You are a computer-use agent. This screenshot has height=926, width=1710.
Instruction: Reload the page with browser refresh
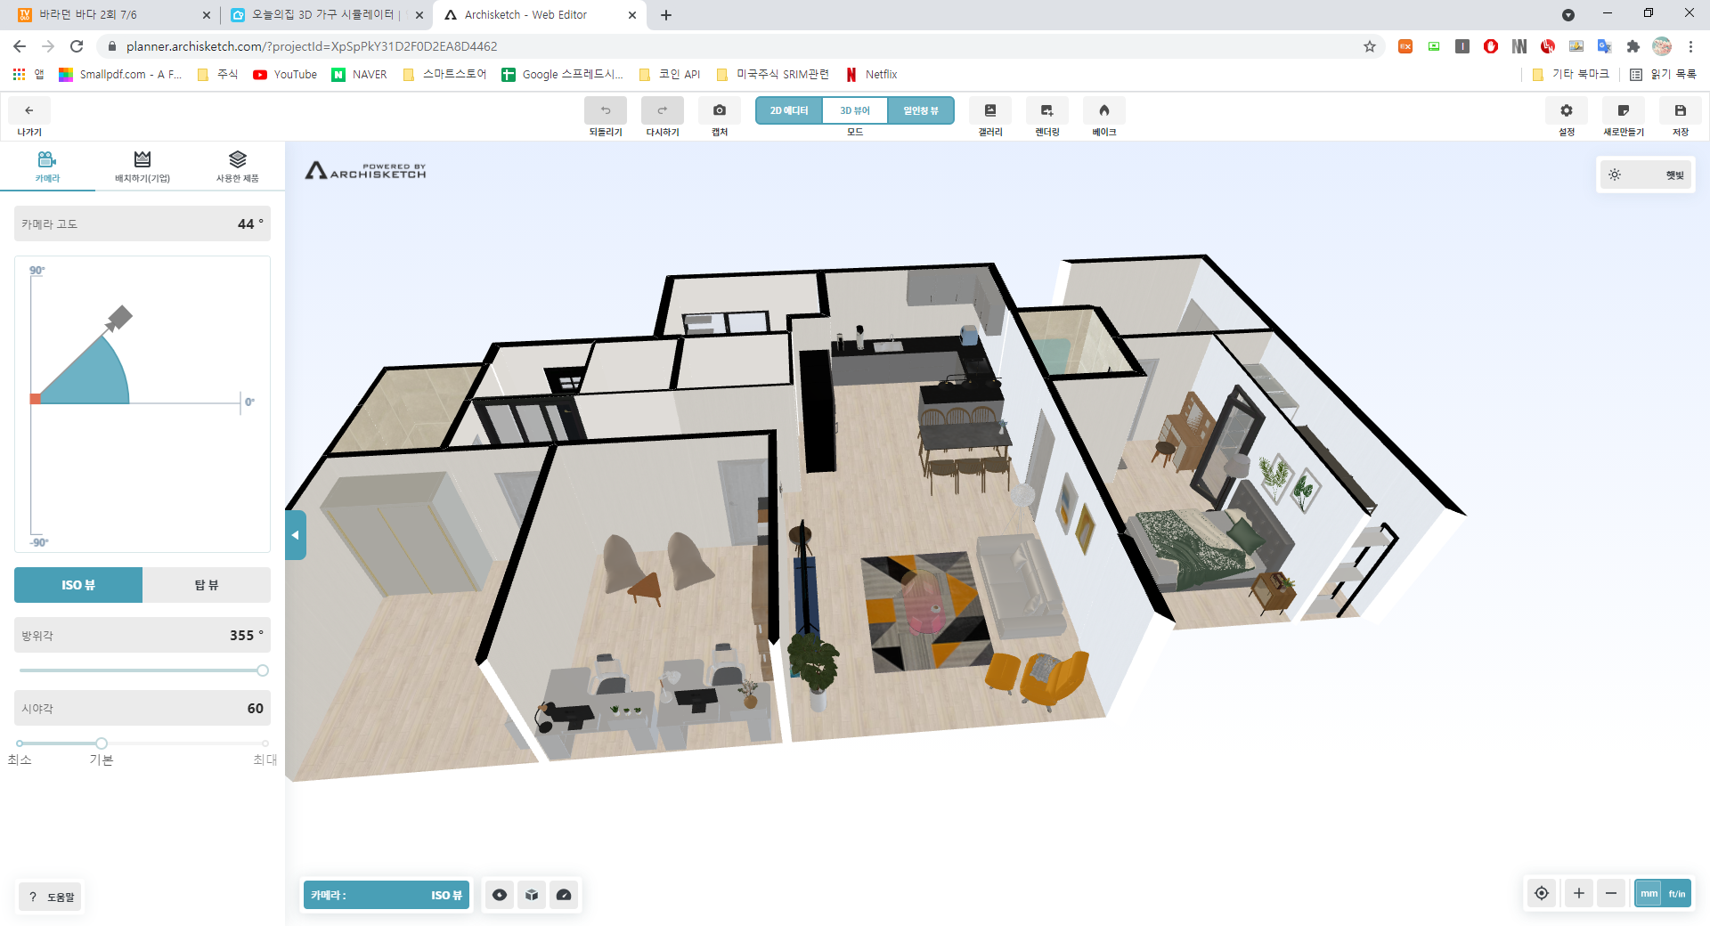pos(77,46)
